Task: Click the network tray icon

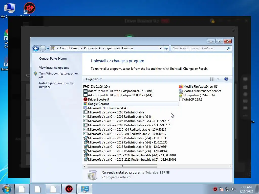Action: (227, 189)
